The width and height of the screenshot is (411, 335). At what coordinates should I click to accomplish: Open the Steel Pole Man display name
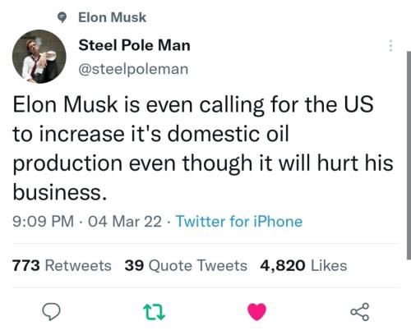coord(134,45)
